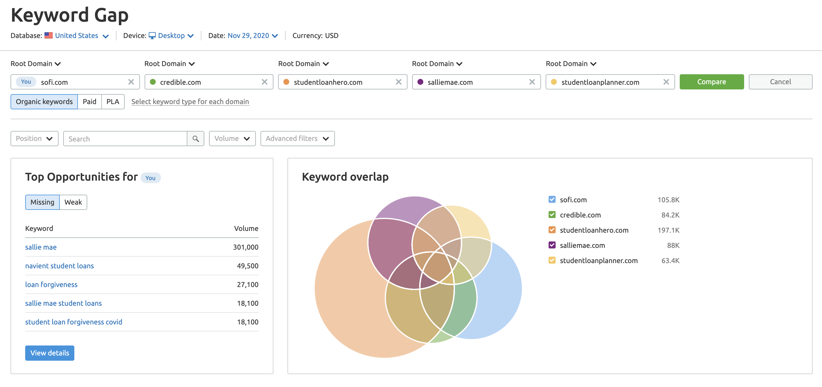Viewport: 822px width, 387px height.
Task: Expand Root Domain dropdown above studentloanhero.com
Action: pos(304,64)
